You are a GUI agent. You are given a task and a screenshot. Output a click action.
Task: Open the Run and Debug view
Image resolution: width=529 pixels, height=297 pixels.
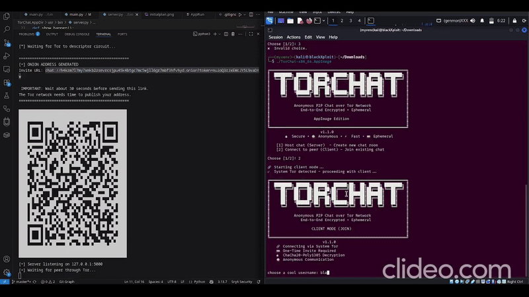tap(7, 56)
